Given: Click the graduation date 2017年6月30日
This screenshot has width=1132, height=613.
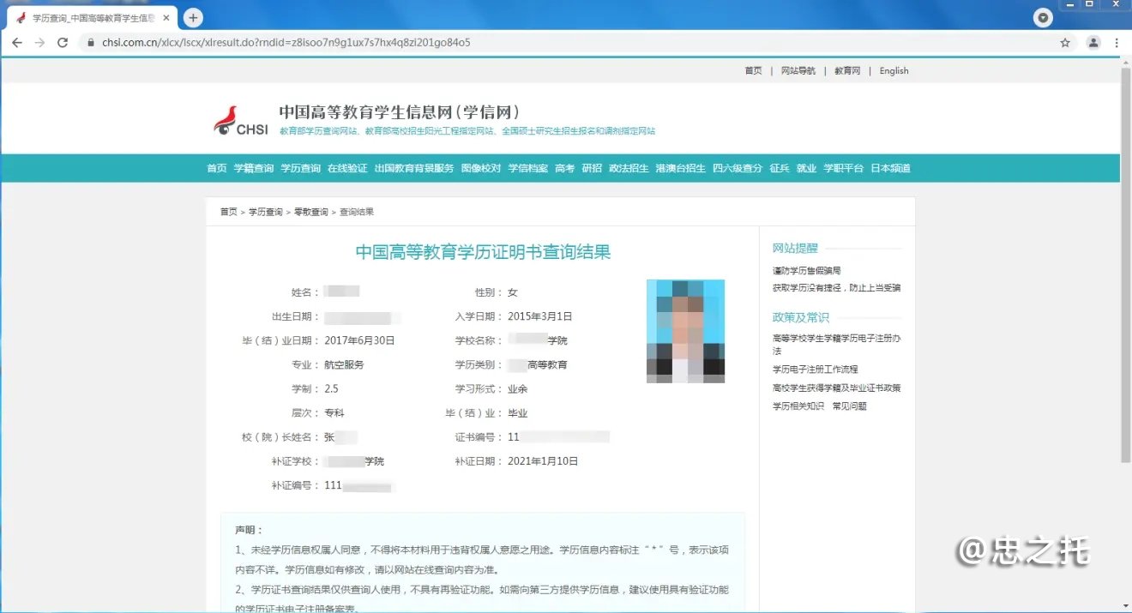Looking at the screenshot, I should [359, 340].
